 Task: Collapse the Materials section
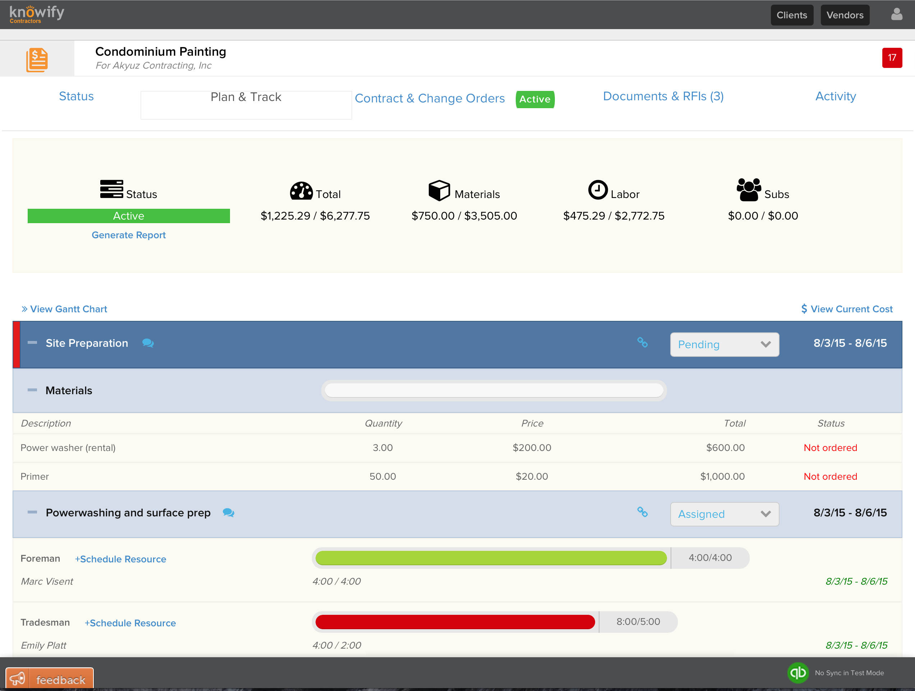coord(32,389)
